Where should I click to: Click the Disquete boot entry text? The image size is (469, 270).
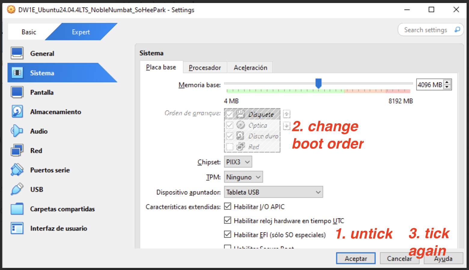coord(261,114)
